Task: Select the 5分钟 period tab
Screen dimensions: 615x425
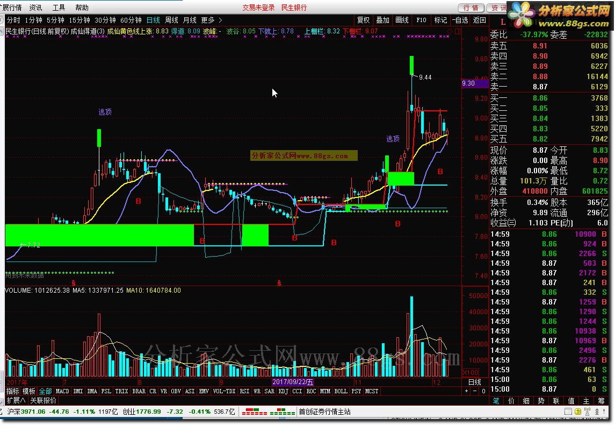Action: coord(55,20)
